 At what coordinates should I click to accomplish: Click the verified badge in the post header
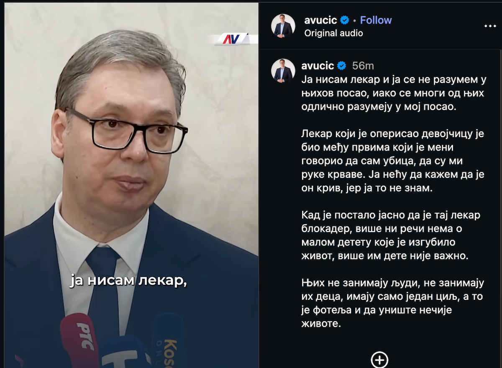click(x=345, y=20)
